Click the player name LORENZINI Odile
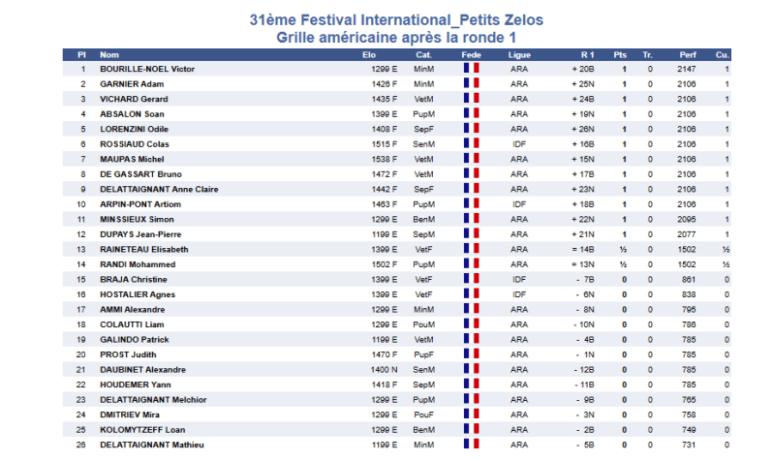The image size is (774, 461). (x=135, y=130)
